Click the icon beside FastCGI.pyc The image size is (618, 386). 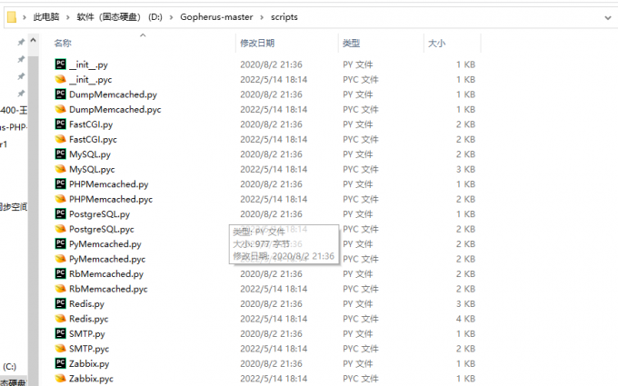(x=60, y=139)
